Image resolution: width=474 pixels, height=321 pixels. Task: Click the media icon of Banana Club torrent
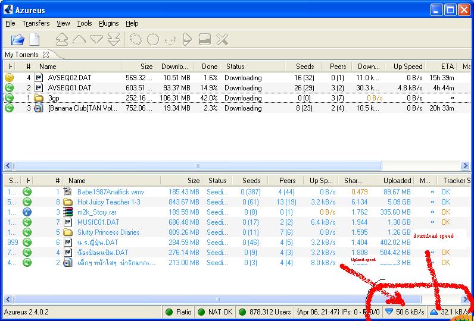point(39,108)
